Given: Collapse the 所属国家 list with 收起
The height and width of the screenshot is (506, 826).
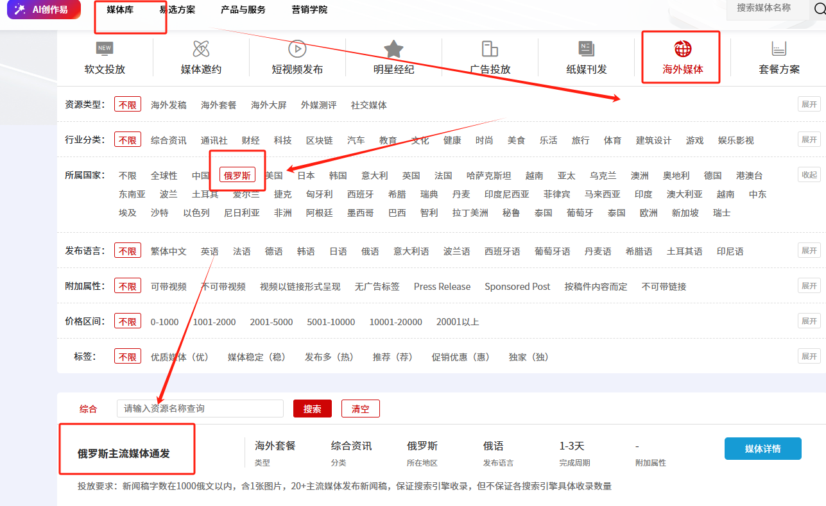Looking at the screenshot, I should coord(809,174).
